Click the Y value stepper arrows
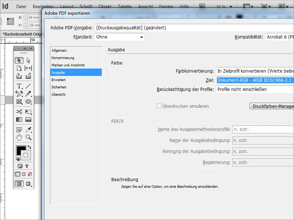294x220 pixels. [25, 25]
